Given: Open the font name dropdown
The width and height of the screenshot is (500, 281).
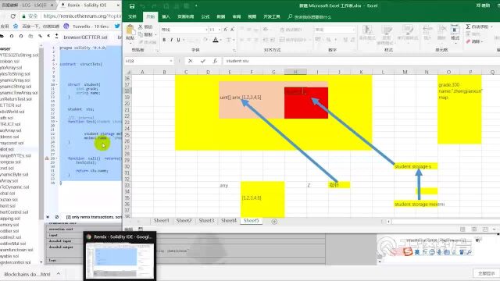Looking at the screenshot, I should [x=206, y=30].
